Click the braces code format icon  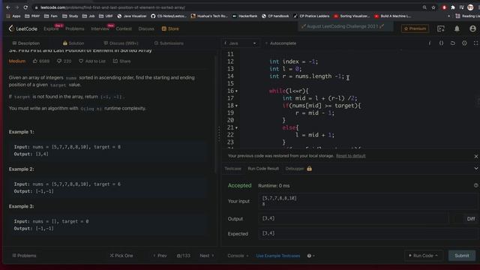click(x=441, y=43)
